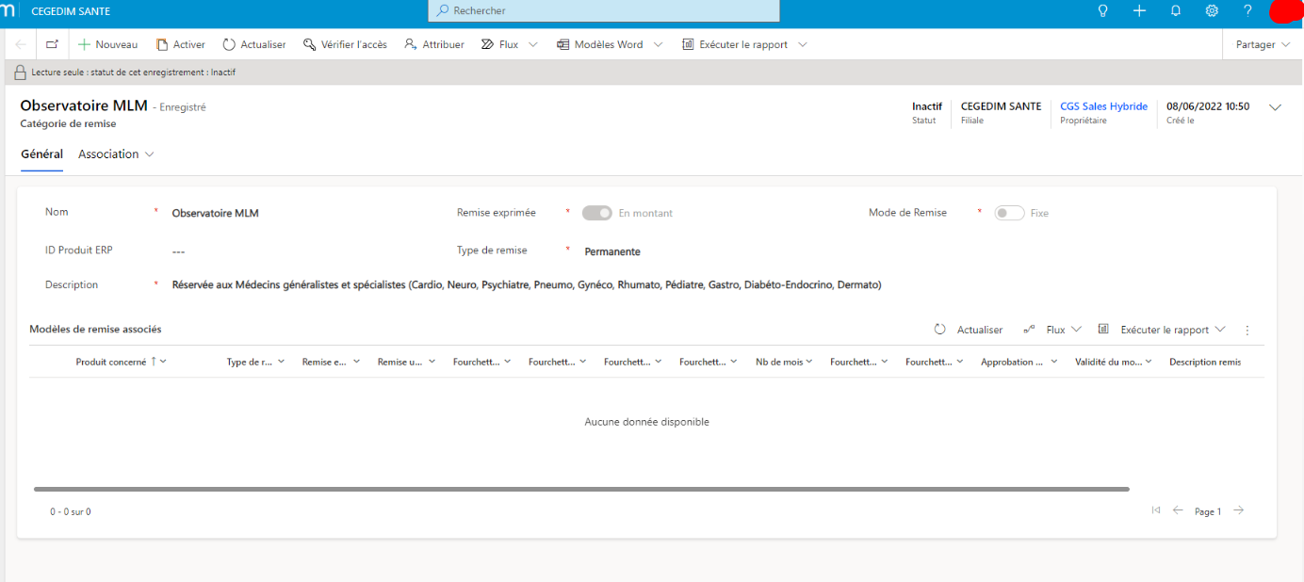1304x582 pixels.
Task: Open record in new window icon
Action: point(52,44)
